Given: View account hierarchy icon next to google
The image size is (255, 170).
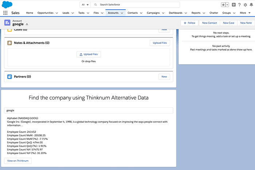Looking at the screenshot, I should click(27, 24).
